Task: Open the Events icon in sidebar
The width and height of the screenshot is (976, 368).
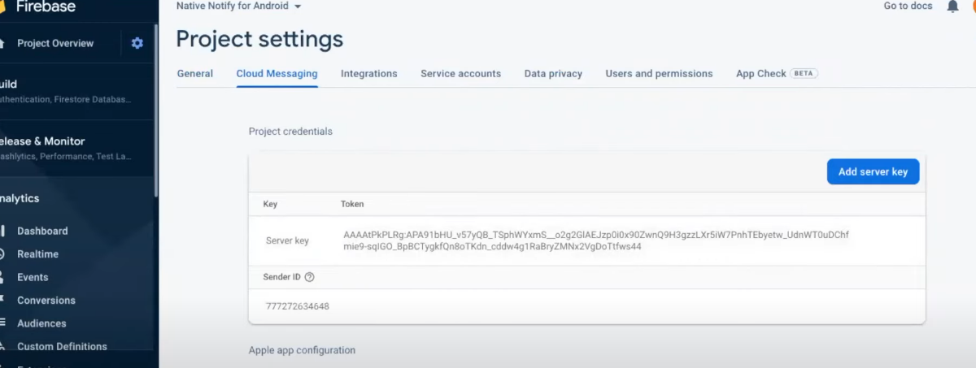Action: click(x=2, y=277)
